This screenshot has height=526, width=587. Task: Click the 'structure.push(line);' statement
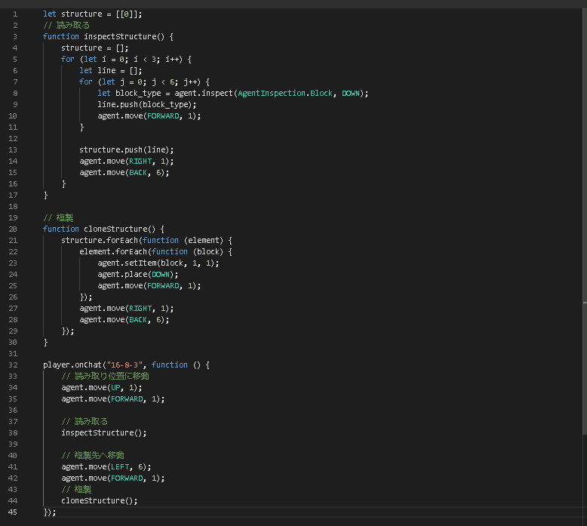[x=126, y=149]
